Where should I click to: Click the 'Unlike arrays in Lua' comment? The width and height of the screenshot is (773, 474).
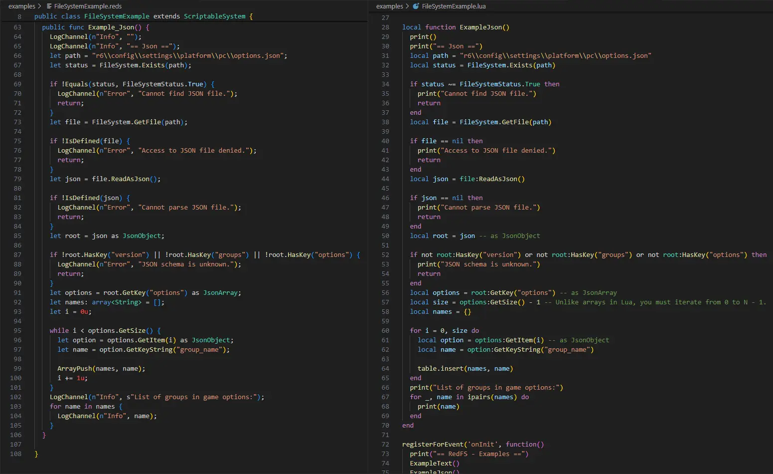coord(655,302)
